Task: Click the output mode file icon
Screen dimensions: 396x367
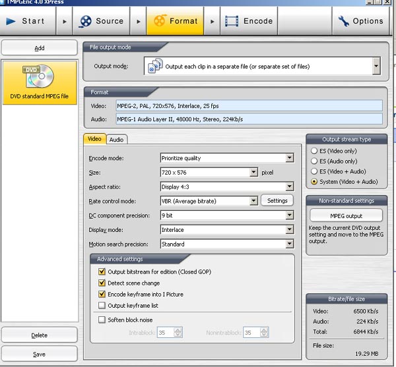Action: [x=156, y=66]
